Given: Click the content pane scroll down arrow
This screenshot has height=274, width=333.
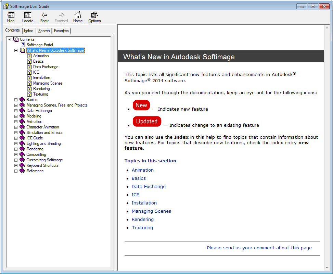Looking at the screenshot, I should [327, 267].
